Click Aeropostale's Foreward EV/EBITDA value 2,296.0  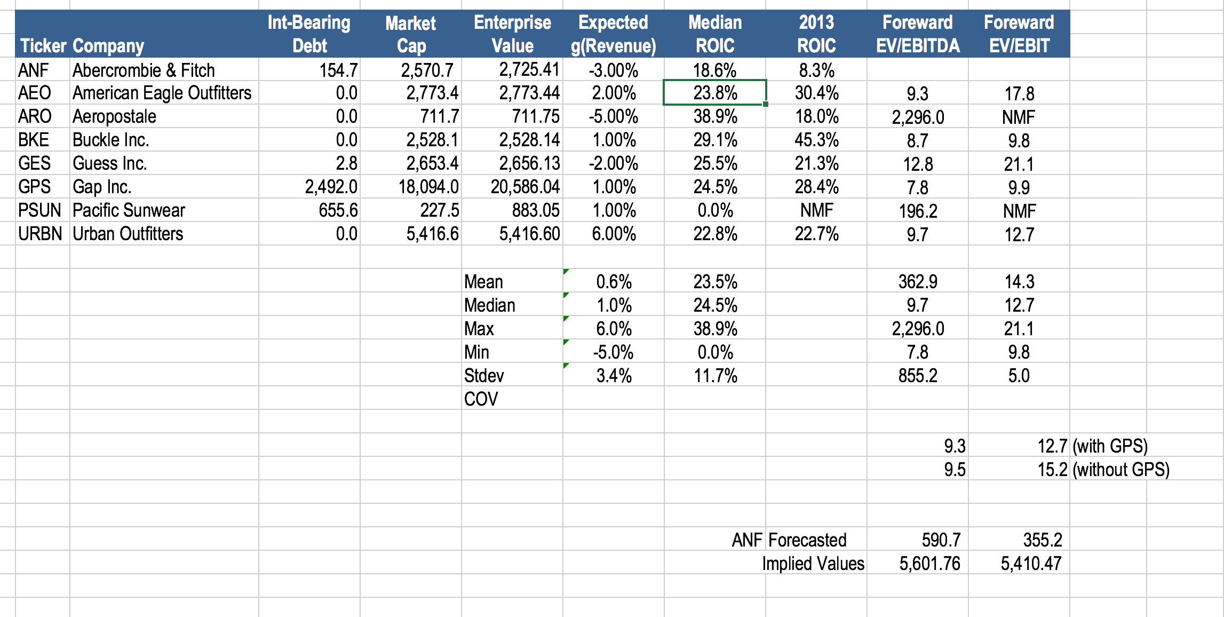click(x=918, y=117)
